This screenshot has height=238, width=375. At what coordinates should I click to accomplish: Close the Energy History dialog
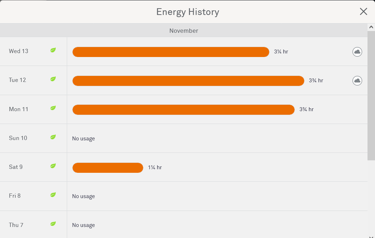coord(363,12)
